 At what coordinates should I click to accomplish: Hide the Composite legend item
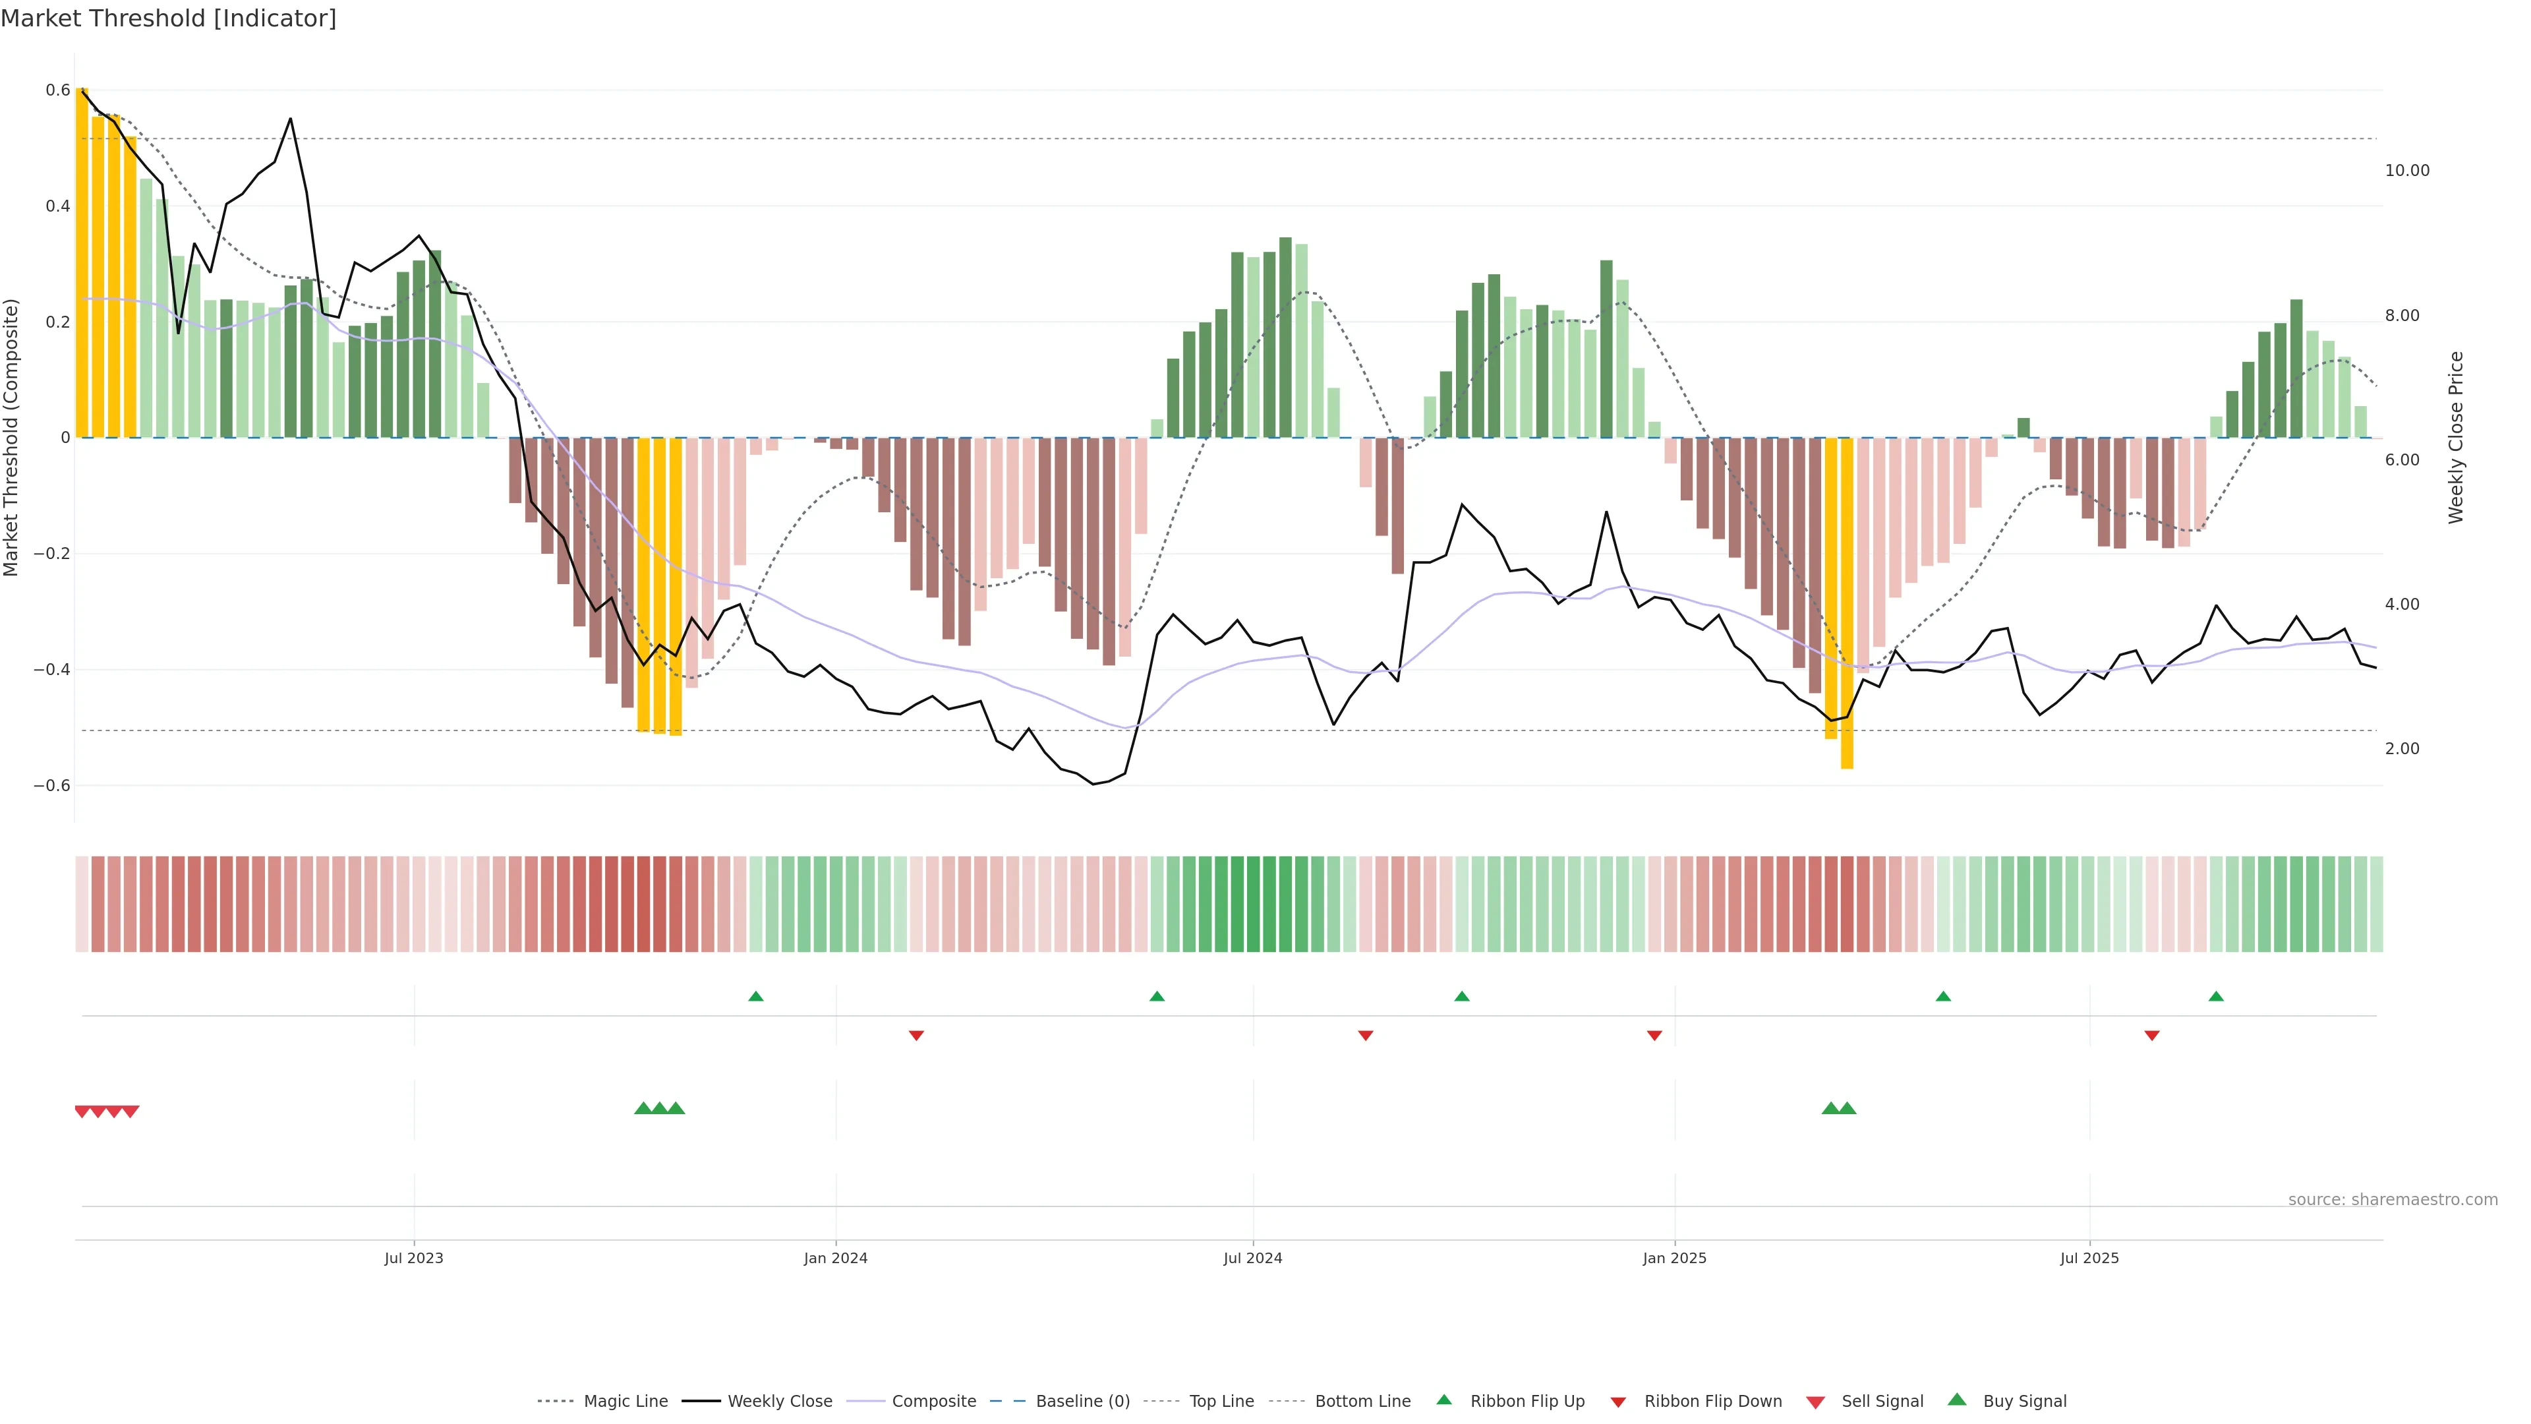tap(933, 1400)
